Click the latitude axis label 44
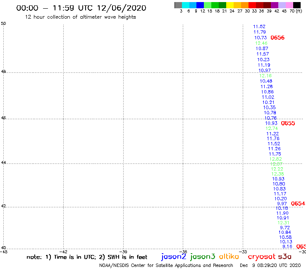Image resolution: width=306 pixels, height=269 pixels. point(3,163)
